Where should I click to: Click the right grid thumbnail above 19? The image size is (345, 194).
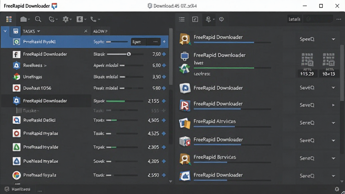click(x=329, y=59)
